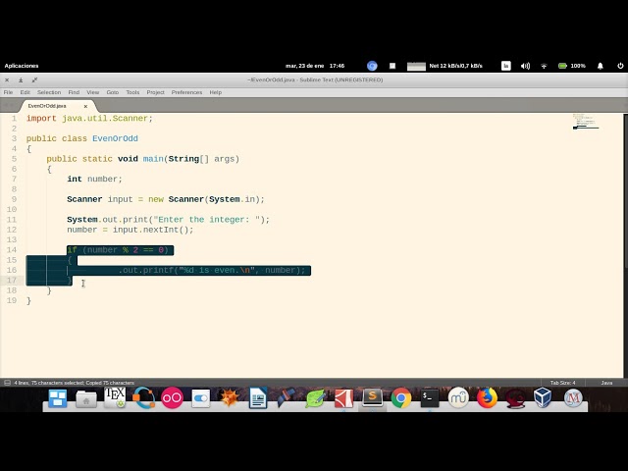
Task: Open the View menu
Action: [x=93, y=92]
